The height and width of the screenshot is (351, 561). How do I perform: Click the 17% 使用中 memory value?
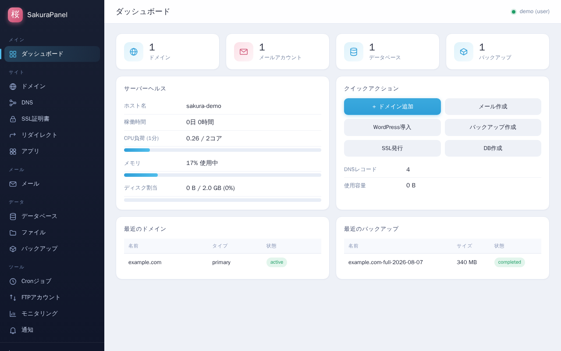(202, 163)
